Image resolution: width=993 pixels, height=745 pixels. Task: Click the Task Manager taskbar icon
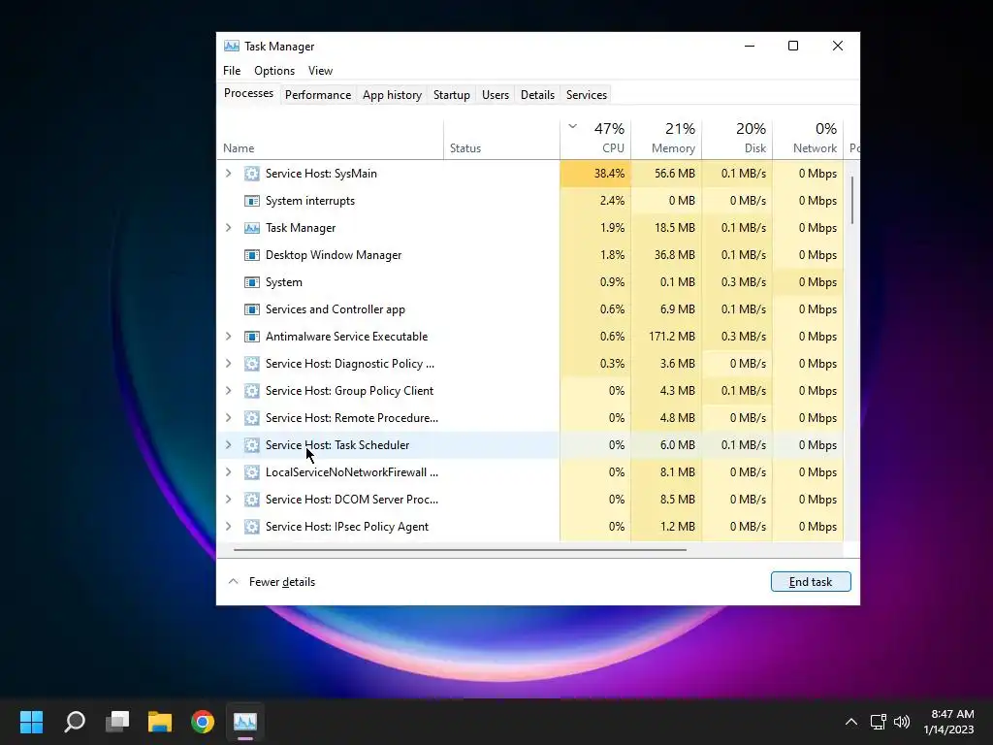click(x=245, y=722)
